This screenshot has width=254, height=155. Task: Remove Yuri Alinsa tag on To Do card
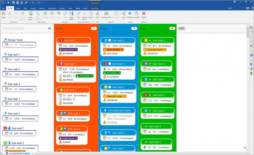[92, 76]
